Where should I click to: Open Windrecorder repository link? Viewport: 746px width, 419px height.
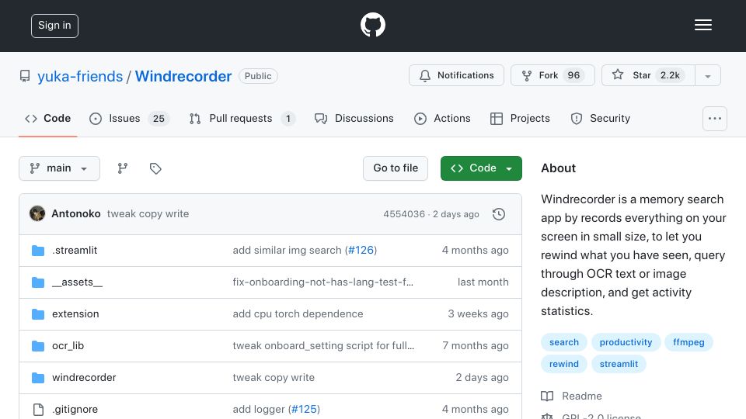coord(183,77)
